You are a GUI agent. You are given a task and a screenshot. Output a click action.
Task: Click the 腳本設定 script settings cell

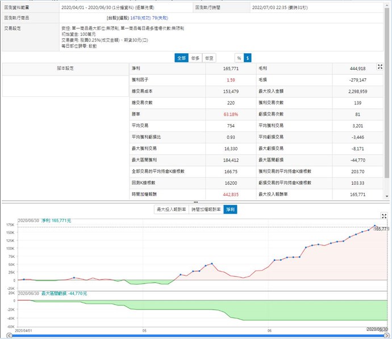(65, 68)
